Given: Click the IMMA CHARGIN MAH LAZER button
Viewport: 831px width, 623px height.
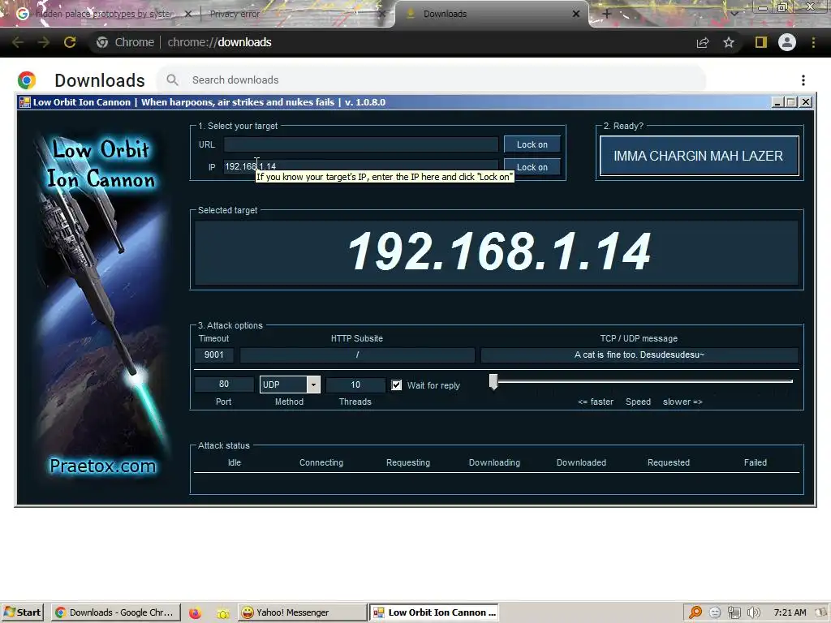Looking at the screenshot, I should [x=699, y=156].
